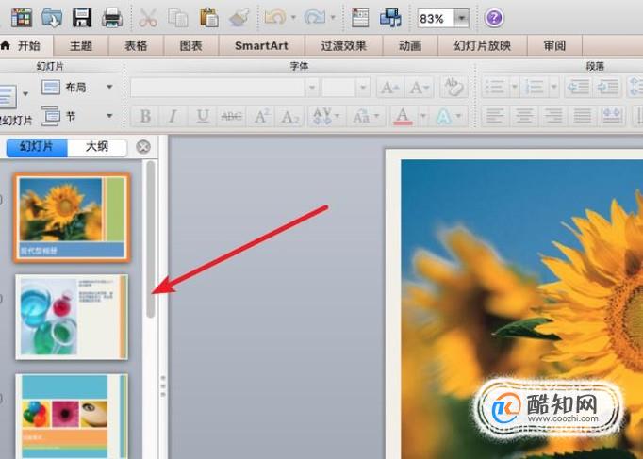Switch to the 审阅 ribbon tab
The width and height of the screenshot is (643, 459).
(x=554, y=45)
